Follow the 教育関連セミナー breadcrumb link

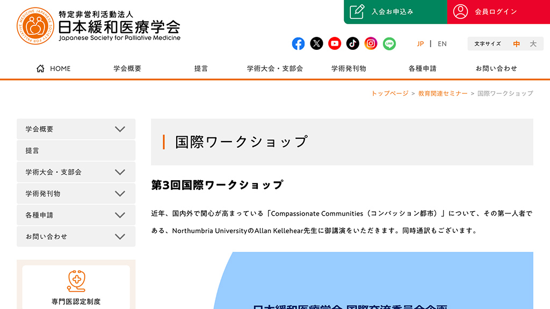(x=443, y=93)
